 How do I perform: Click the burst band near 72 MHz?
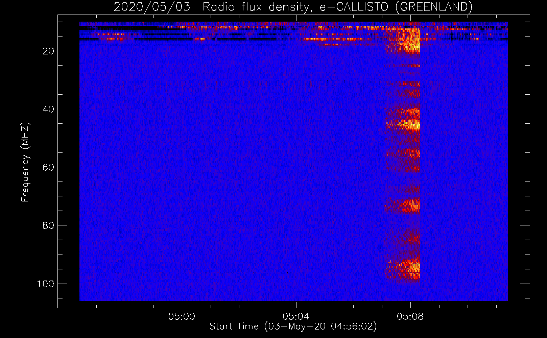tap(402, 204)
